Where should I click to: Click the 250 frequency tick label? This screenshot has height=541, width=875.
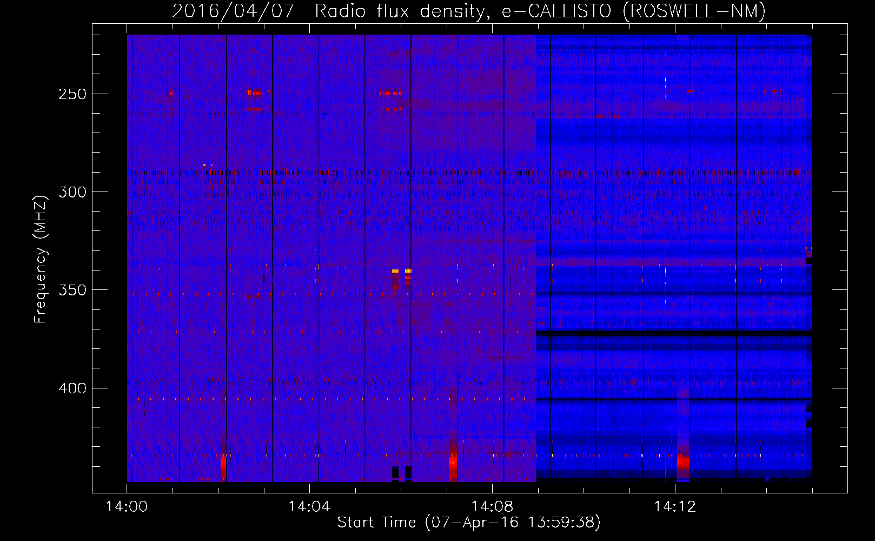click(72, 94)
